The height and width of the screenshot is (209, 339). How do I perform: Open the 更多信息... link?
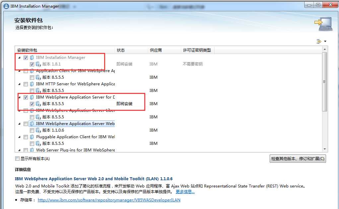pyautogui.click(x=185, y=192)
